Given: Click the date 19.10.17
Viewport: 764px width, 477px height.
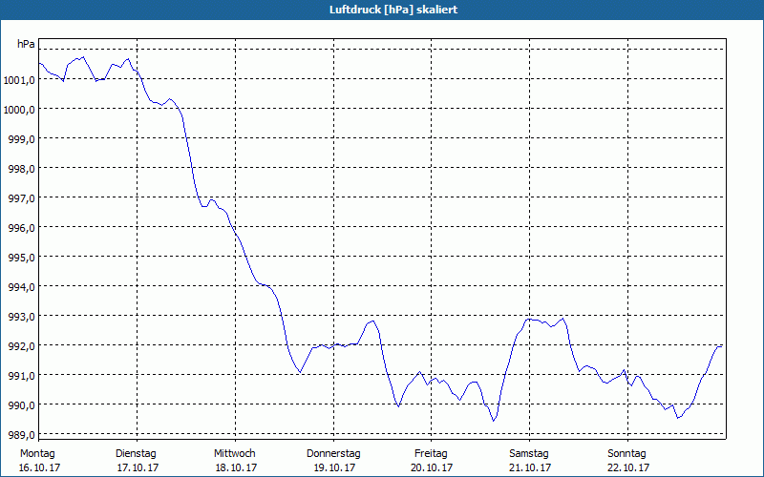Looking at the screenshot, I should (x=334, y=467).
